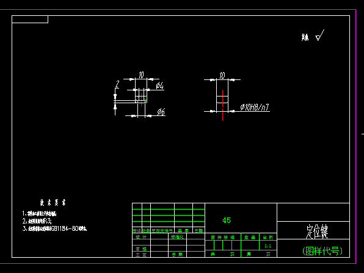Select the 技术要求 heading text
The height and width of the screenshot is (273, 364).
(53, 202)
